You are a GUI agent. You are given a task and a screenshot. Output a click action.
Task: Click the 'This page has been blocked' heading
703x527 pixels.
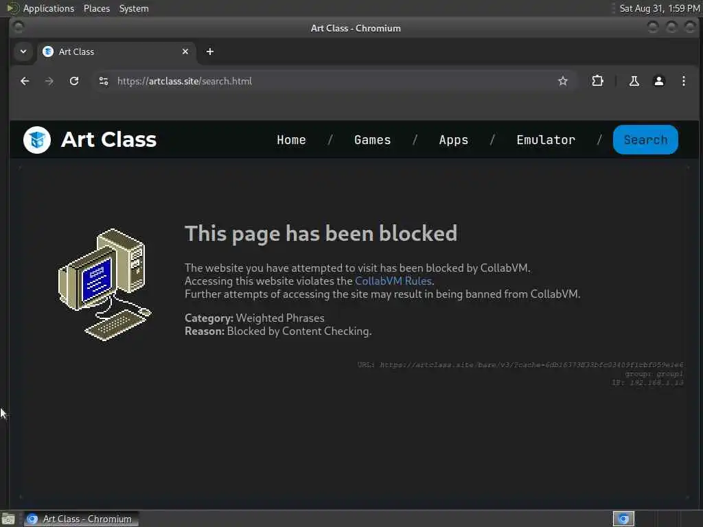321,233
